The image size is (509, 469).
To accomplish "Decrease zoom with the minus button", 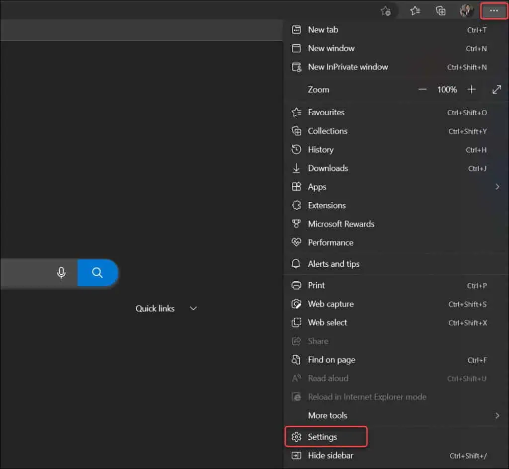I will [x=423, y=89].
